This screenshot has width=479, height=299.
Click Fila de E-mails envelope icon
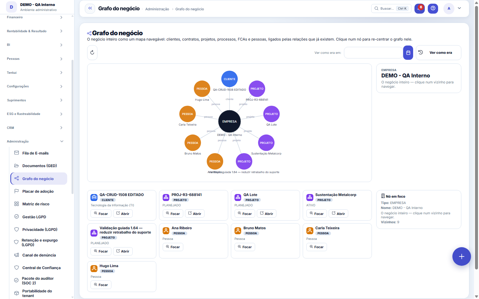(x=17, y=153)
